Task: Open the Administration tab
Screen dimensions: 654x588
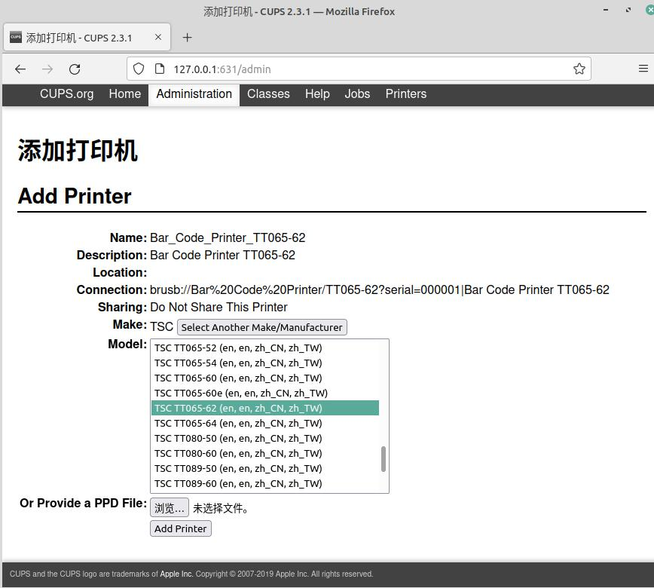Action: coord(194,94)
